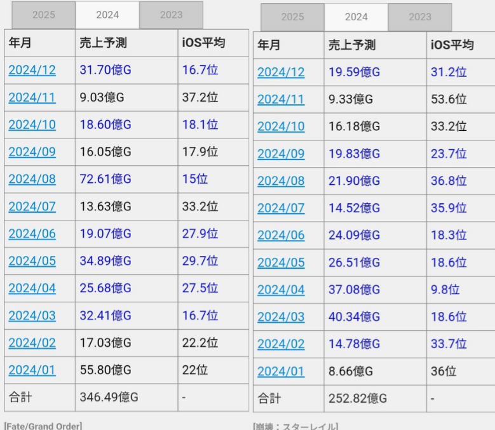Switch to the 2025 tab in Fate/Grand Order table
Screen dimensions: 495x430
(x=44, y=15)
